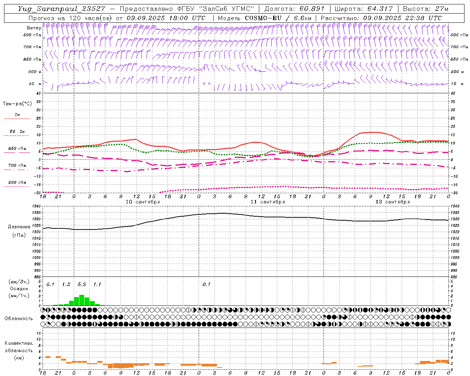Select the 500 гПа temperature legend entry

pos(17,182)
